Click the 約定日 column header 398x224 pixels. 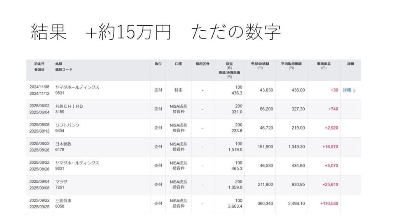(39, 64)
